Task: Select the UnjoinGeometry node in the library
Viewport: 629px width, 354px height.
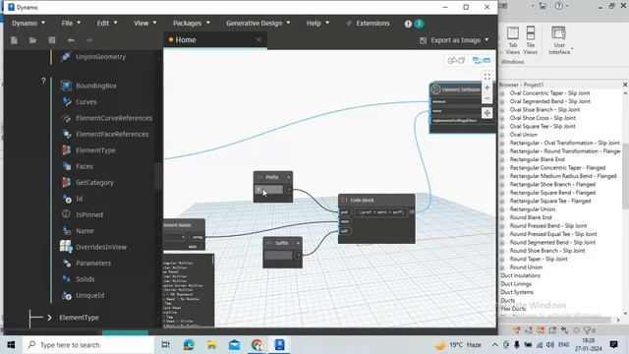Action: click(x=100, y=57)
